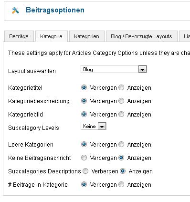Open the Kategorien tab
The width and height of the screenshot is (190, 202).
click(86, 36)
